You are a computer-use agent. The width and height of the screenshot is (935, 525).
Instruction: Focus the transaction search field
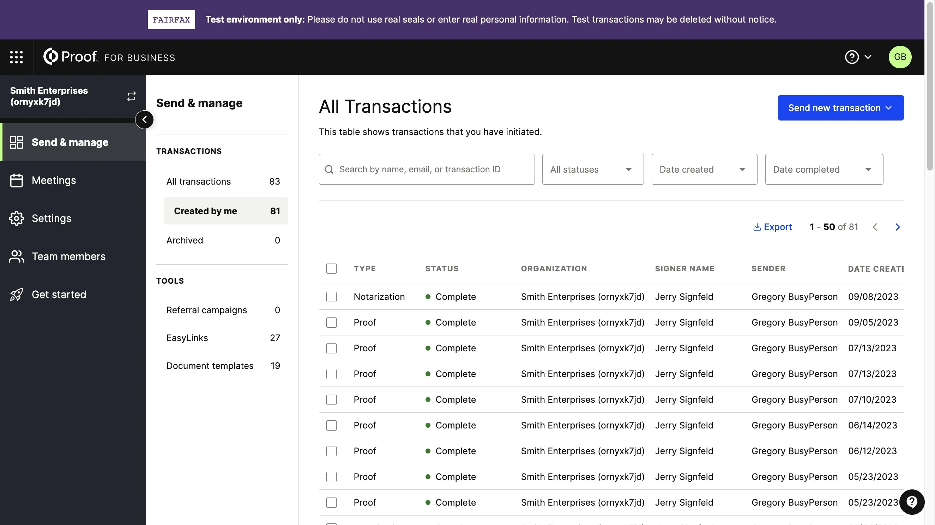tap(427, 169)
